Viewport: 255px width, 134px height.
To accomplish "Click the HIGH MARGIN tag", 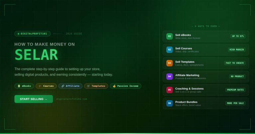I will pos(237,50).
